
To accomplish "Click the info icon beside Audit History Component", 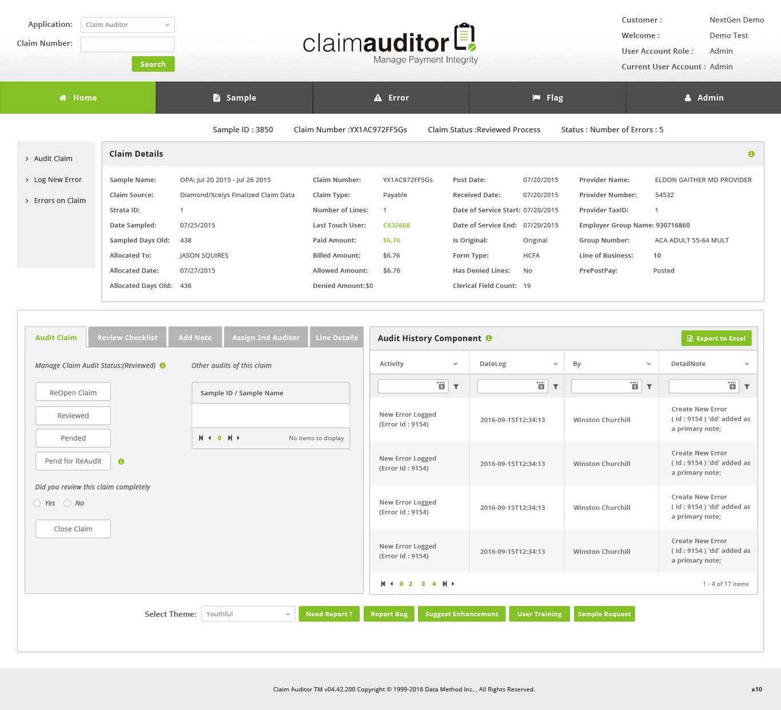I will pyautogui.click(x=489, y=338).
